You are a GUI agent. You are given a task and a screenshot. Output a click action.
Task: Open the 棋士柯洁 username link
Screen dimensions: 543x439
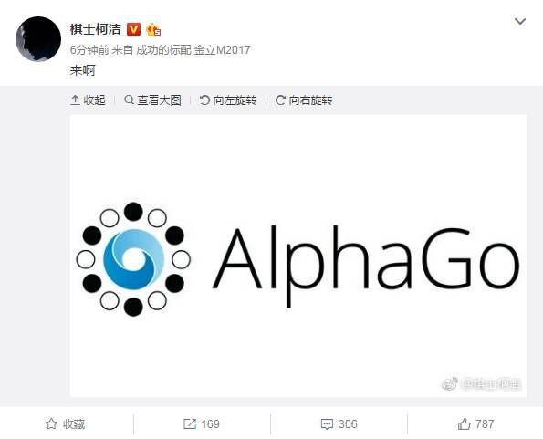coord(95,29)
